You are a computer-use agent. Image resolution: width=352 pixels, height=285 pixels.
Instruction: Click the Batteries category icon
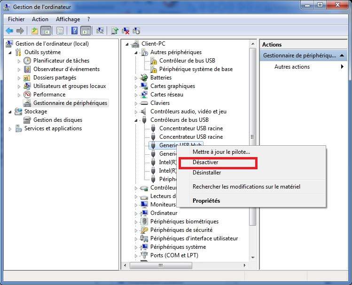point(144,78)
